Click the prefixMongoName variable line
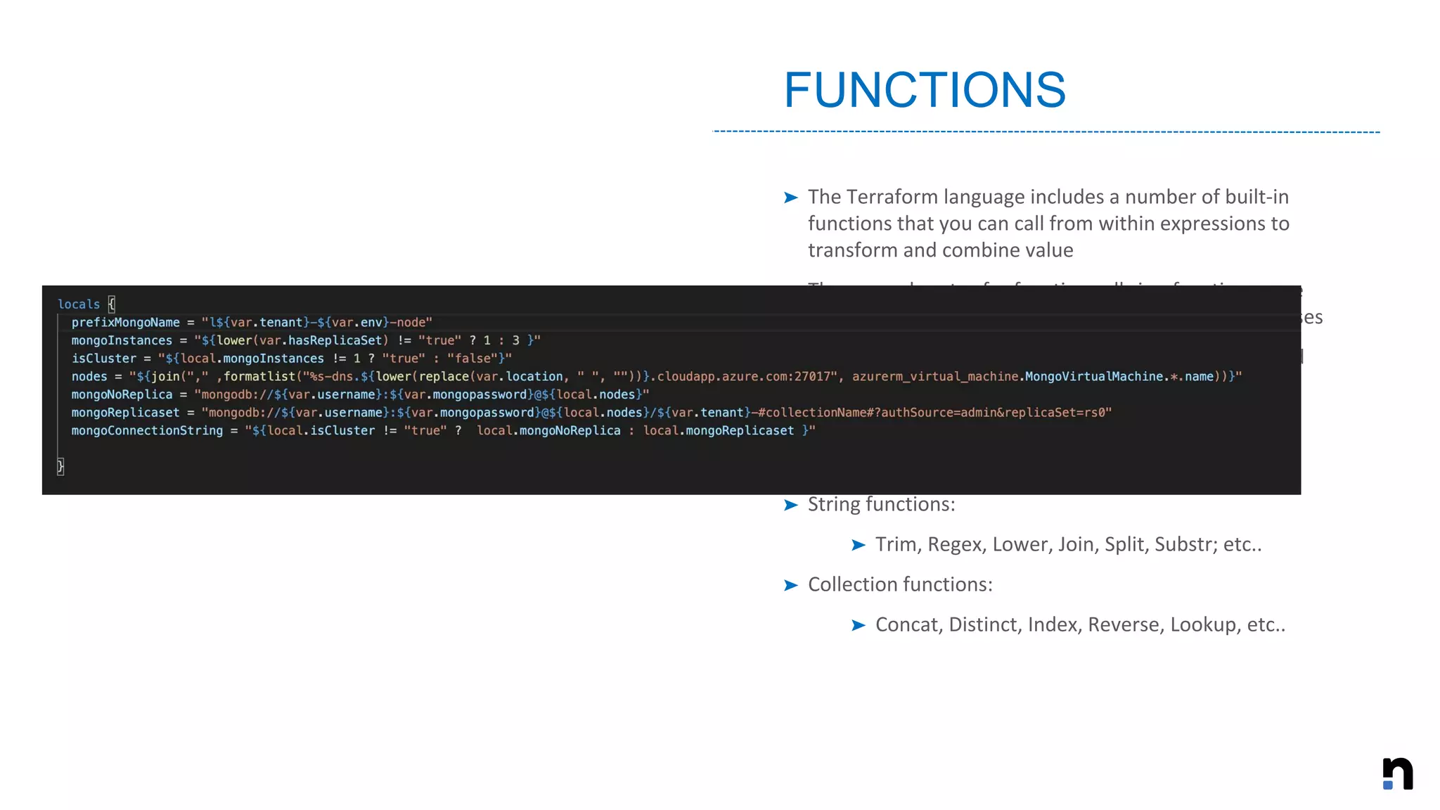This screenshot has height=810, width=1440. (125, 322)
